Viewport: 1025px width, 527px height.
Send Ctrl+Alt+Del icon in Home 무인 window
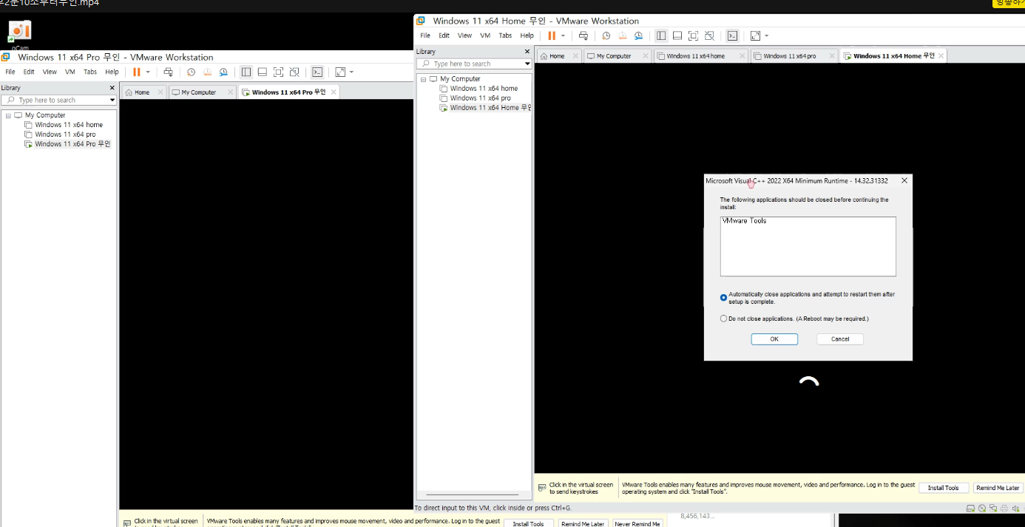click(583, 35)
